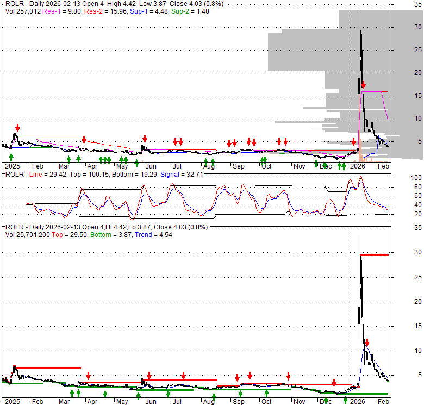Click the Sup-1 = 4.48 label
This screenshot has height=405, width=424.
[x=149, y=11]
